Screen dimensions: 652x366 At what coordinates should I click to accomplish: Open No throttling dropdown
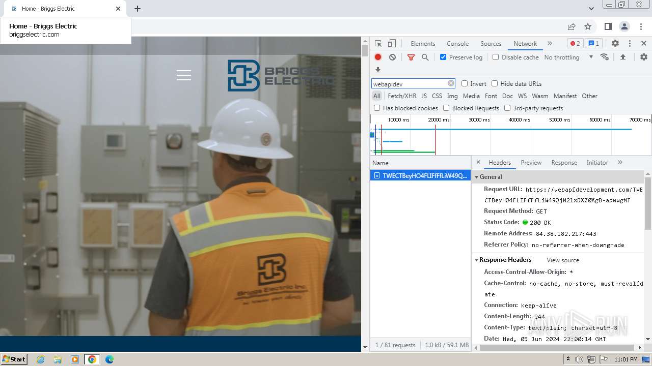[x=568, y=57]
